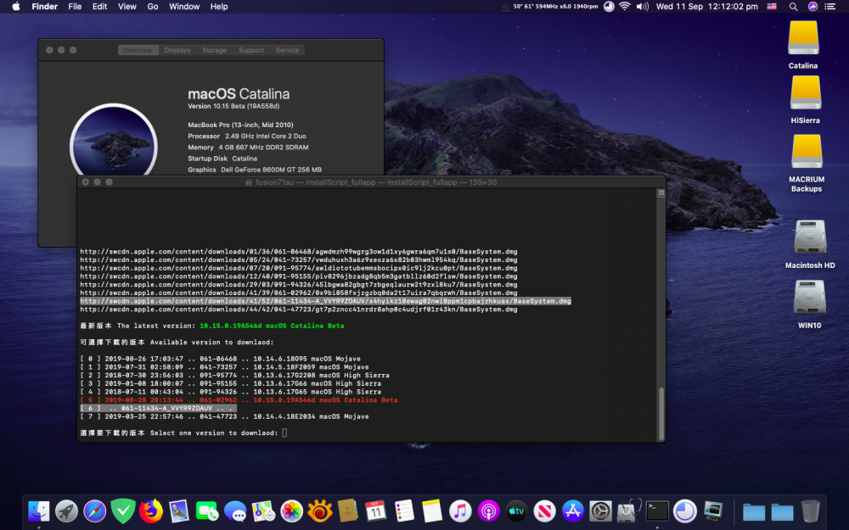Open yellow Notes icon in Dock
The width and height of the screenshot is (849, 530).
pos(432,510)
